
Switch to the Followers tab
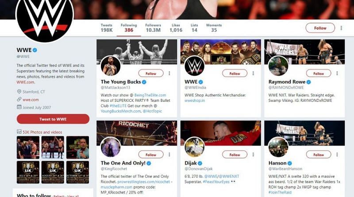click(x=153, y=28)
